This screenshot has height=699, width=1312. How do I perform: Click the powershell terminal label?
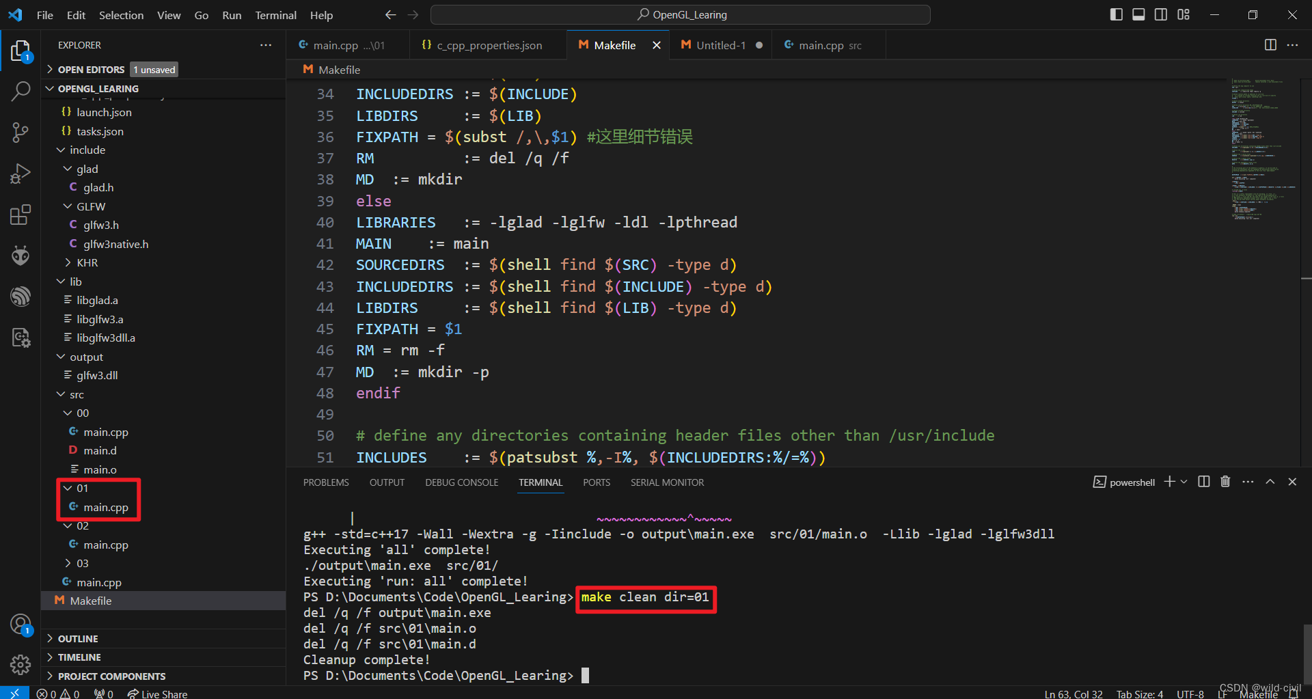(x=1124, y=482)
